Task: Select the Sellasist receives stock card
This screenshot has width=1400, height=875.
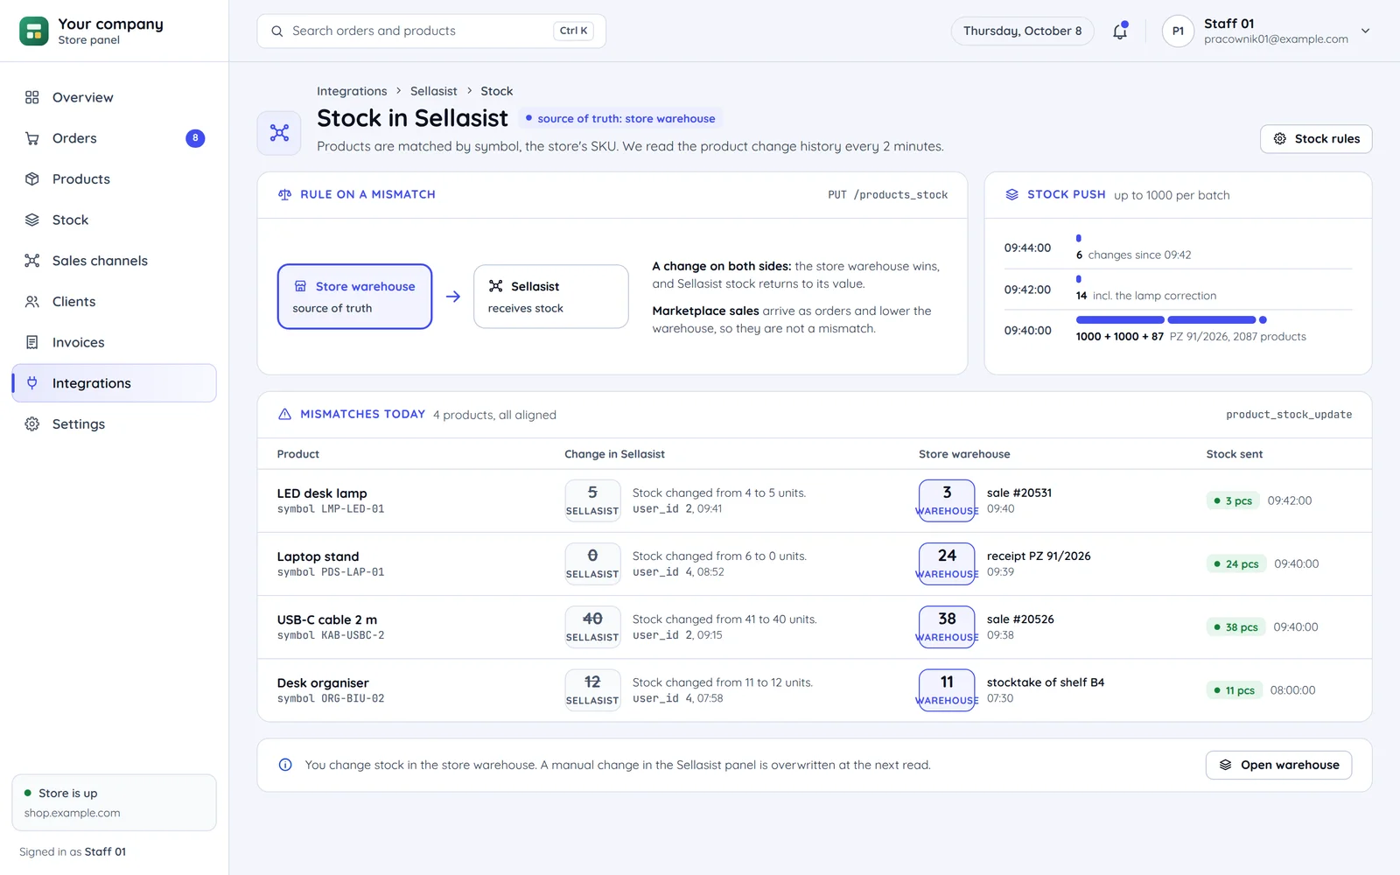Action: click(x=551, y=297)
